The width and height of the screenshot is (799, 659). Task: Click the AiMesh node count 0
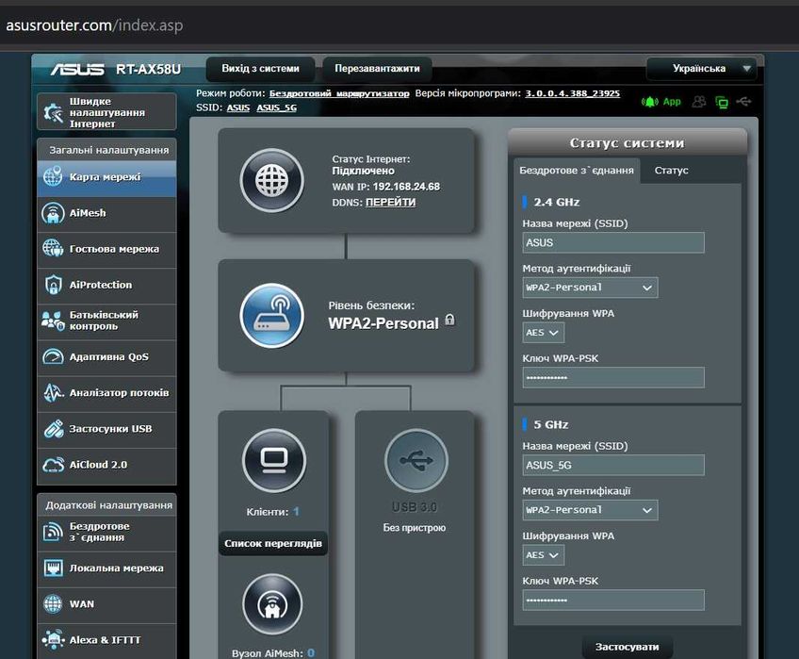point(311,653)
